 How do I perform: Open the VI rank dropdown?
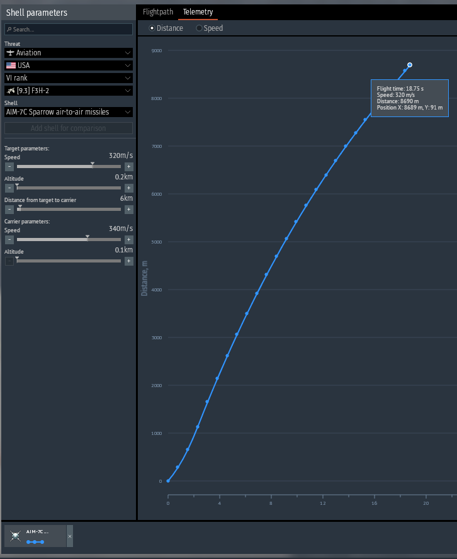coord(69,78)
